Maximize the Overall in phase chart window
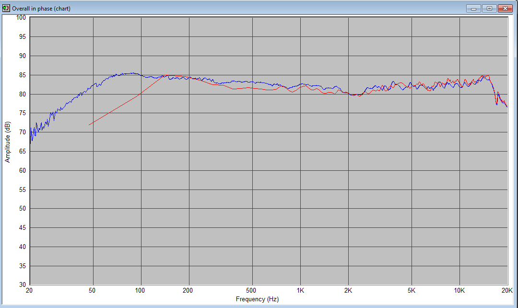The width and height of the screenshot is (518, 308). point(489,8)
